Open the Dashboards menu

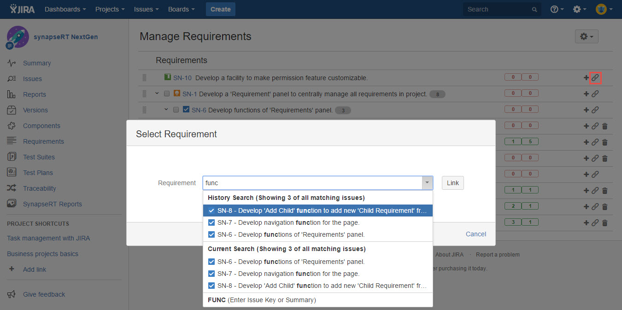click(x=65, y=9)
